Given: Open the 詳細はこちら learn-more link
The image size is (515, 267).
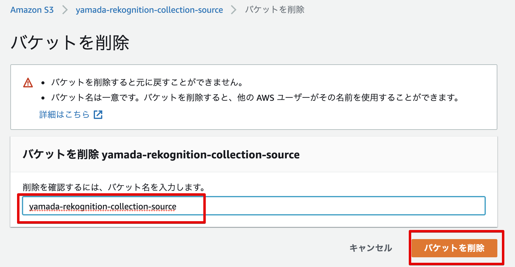Looking at the screenshot, I should 65,114.
